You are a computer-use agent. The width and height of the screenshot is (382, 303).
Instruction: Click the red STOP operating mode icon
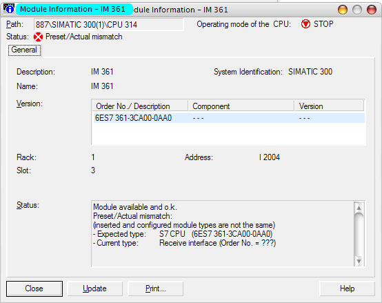click(x=305, y=24)
